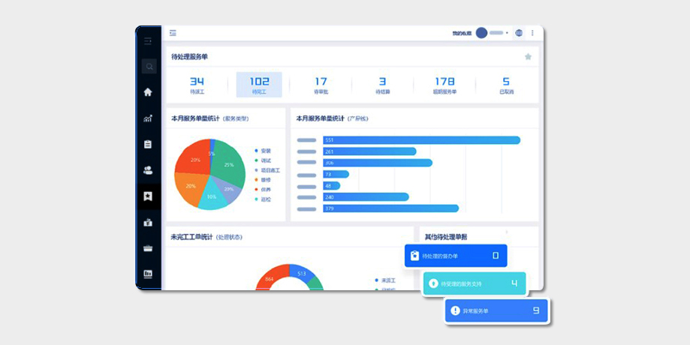Open the vertical three-dot more menu
Viewport: 690px width, 345px height.
tap(532, 33)
